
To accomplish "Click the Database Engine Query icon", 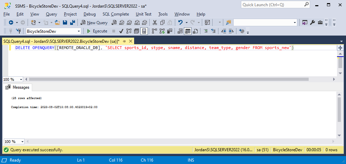I will point(114,22).
